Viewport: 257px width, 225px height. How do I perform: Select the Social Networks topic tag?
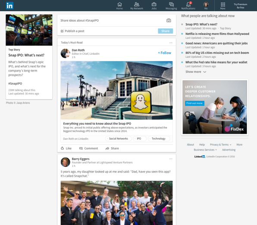click(x=118, y=139)
